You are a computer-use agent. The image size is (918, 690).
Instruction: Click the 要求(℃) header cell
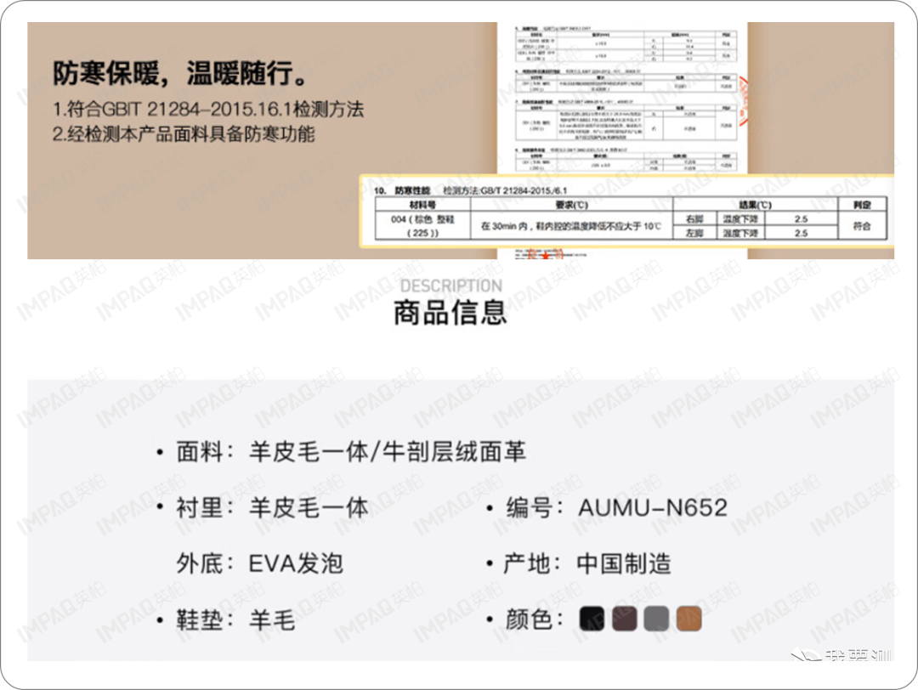(571, 204)
